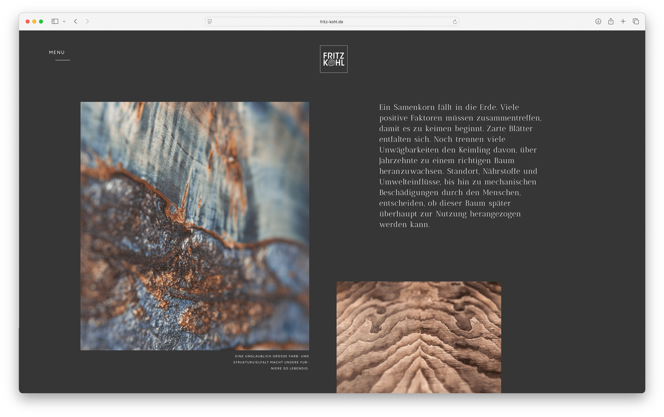Click the Fritz Kohl logo
664x417 pixels.
tap(334, 59)
